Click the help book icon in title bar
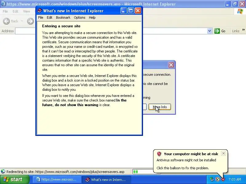This screenshot has height=184, width=246. pos(40,10)
